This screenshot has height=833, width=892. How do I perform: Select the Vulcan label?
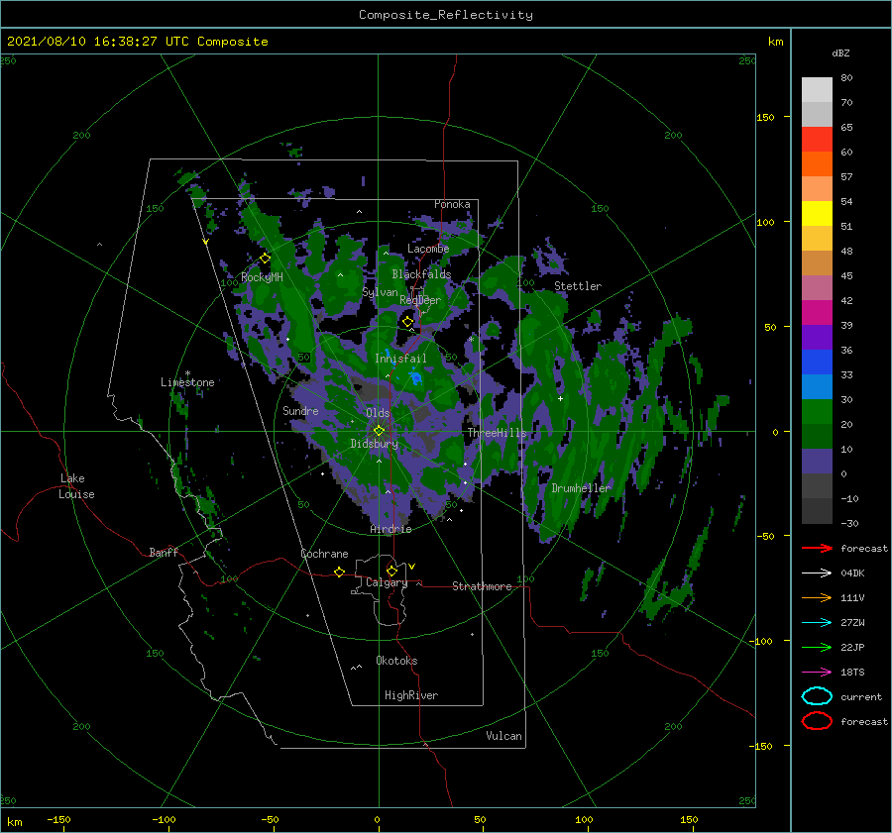[x=503, y=736]
